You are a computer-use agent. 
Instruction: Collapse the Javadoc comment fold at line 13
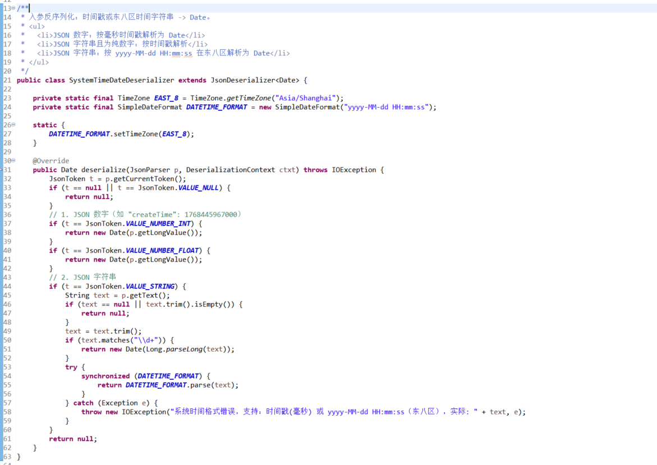[13, 8]
